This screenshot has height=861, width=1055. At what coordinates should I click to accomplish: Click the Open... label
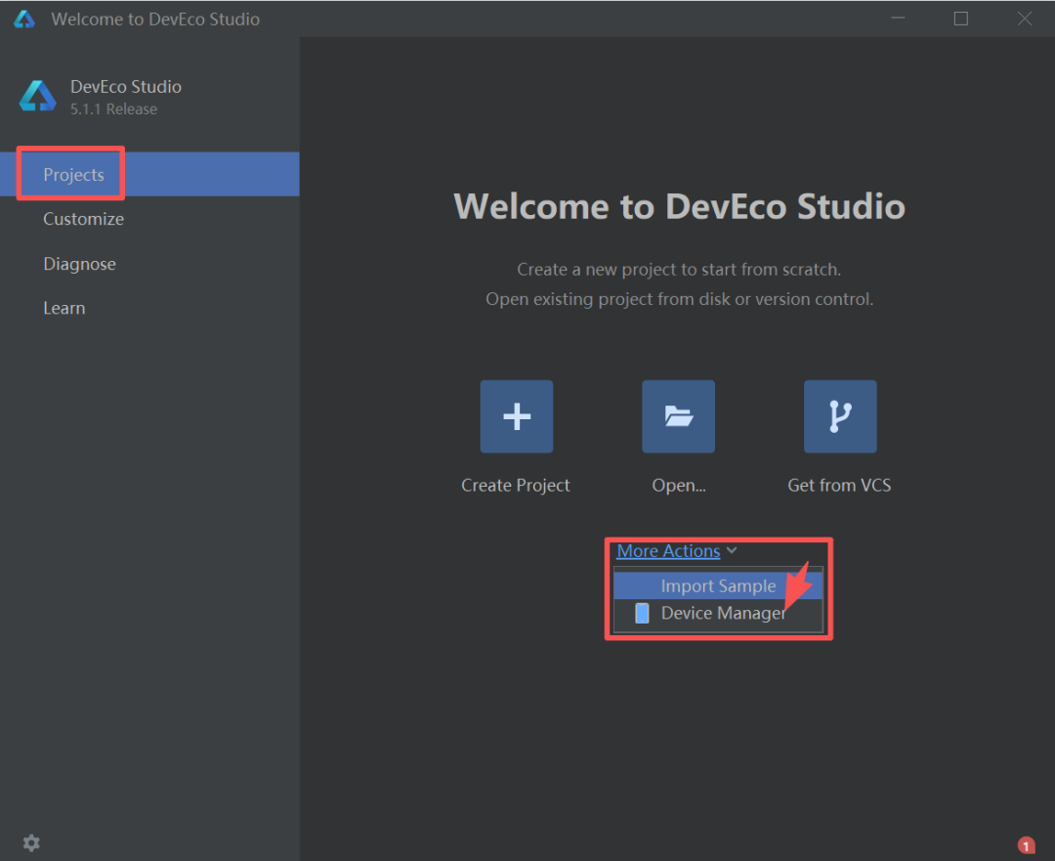[x=679, y=486]
